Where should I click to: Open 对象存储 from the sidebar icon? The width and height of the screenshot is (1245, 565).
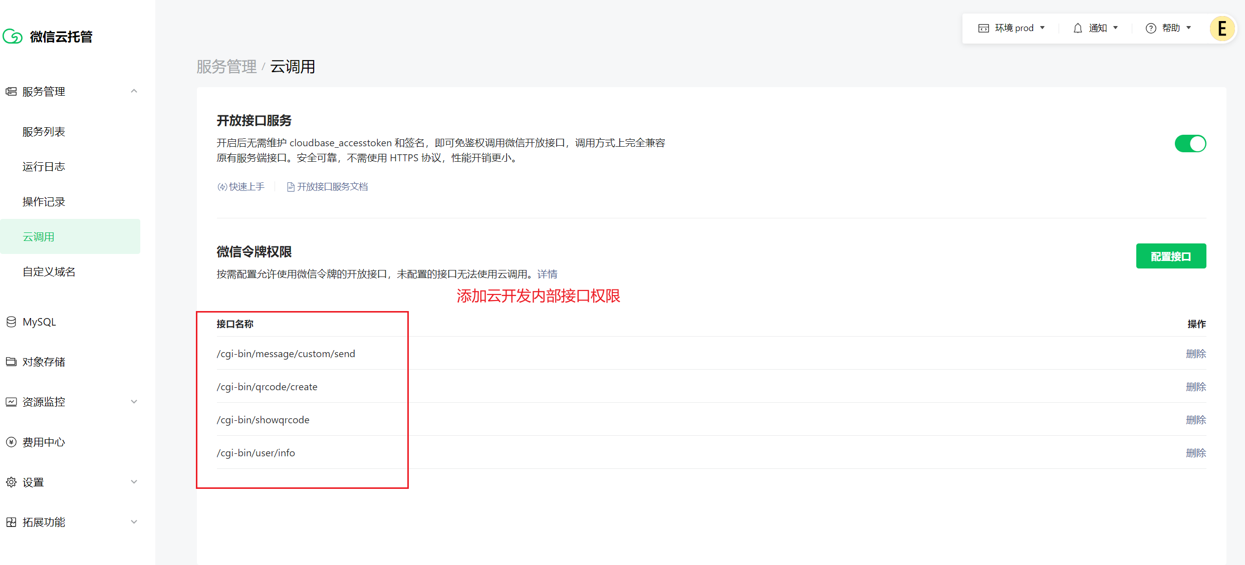click(x=11, y=361)
